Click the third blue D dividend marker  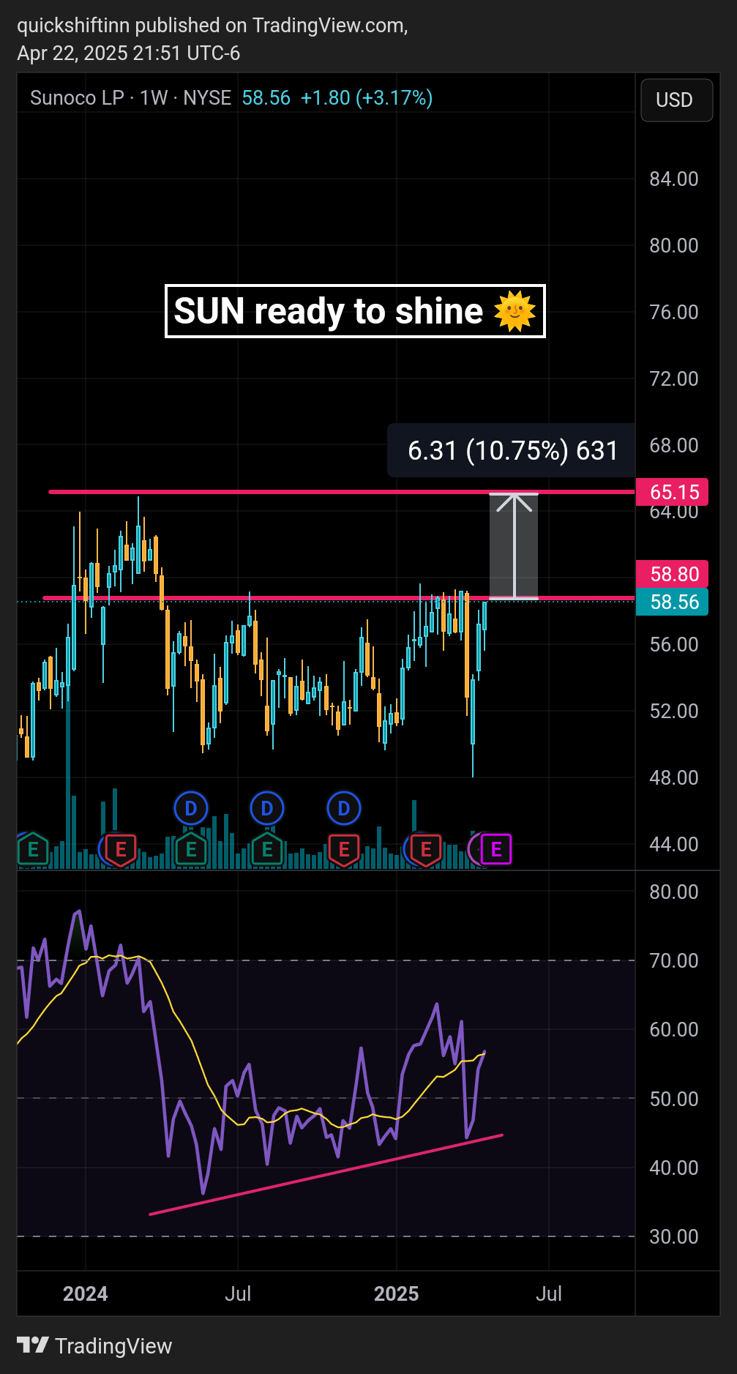[344, 809]
